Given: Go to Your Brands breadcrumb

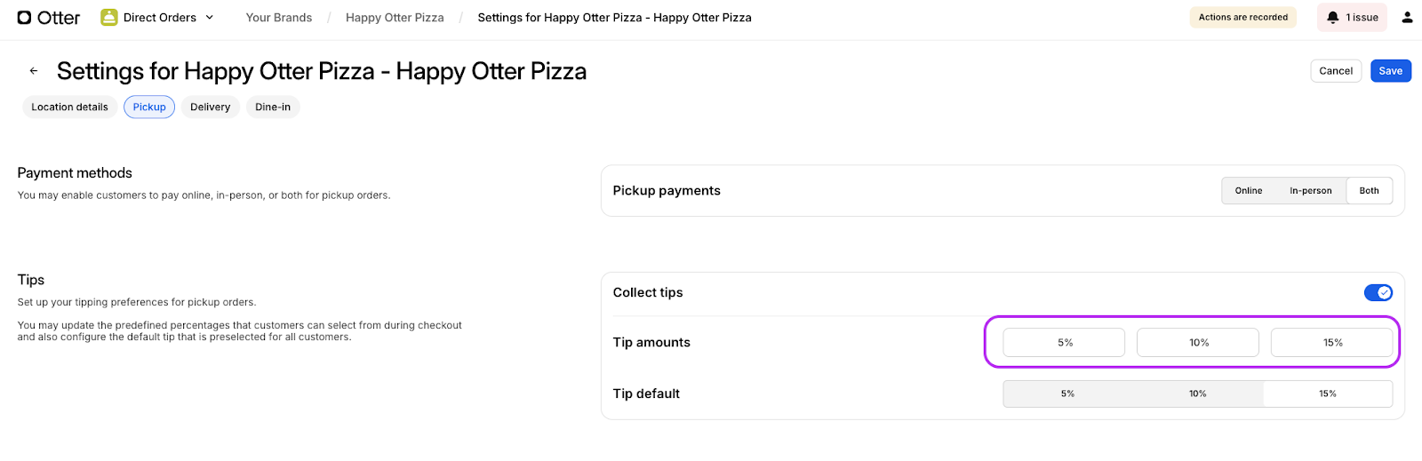Looking at the screenshot, I should pos(279,18).
